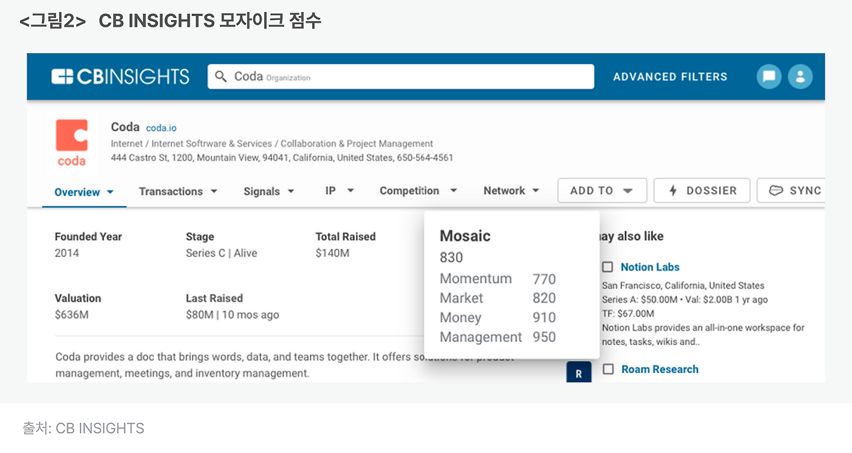Click the CB Insights logo

pyautogui.click(x=120, y=77)
